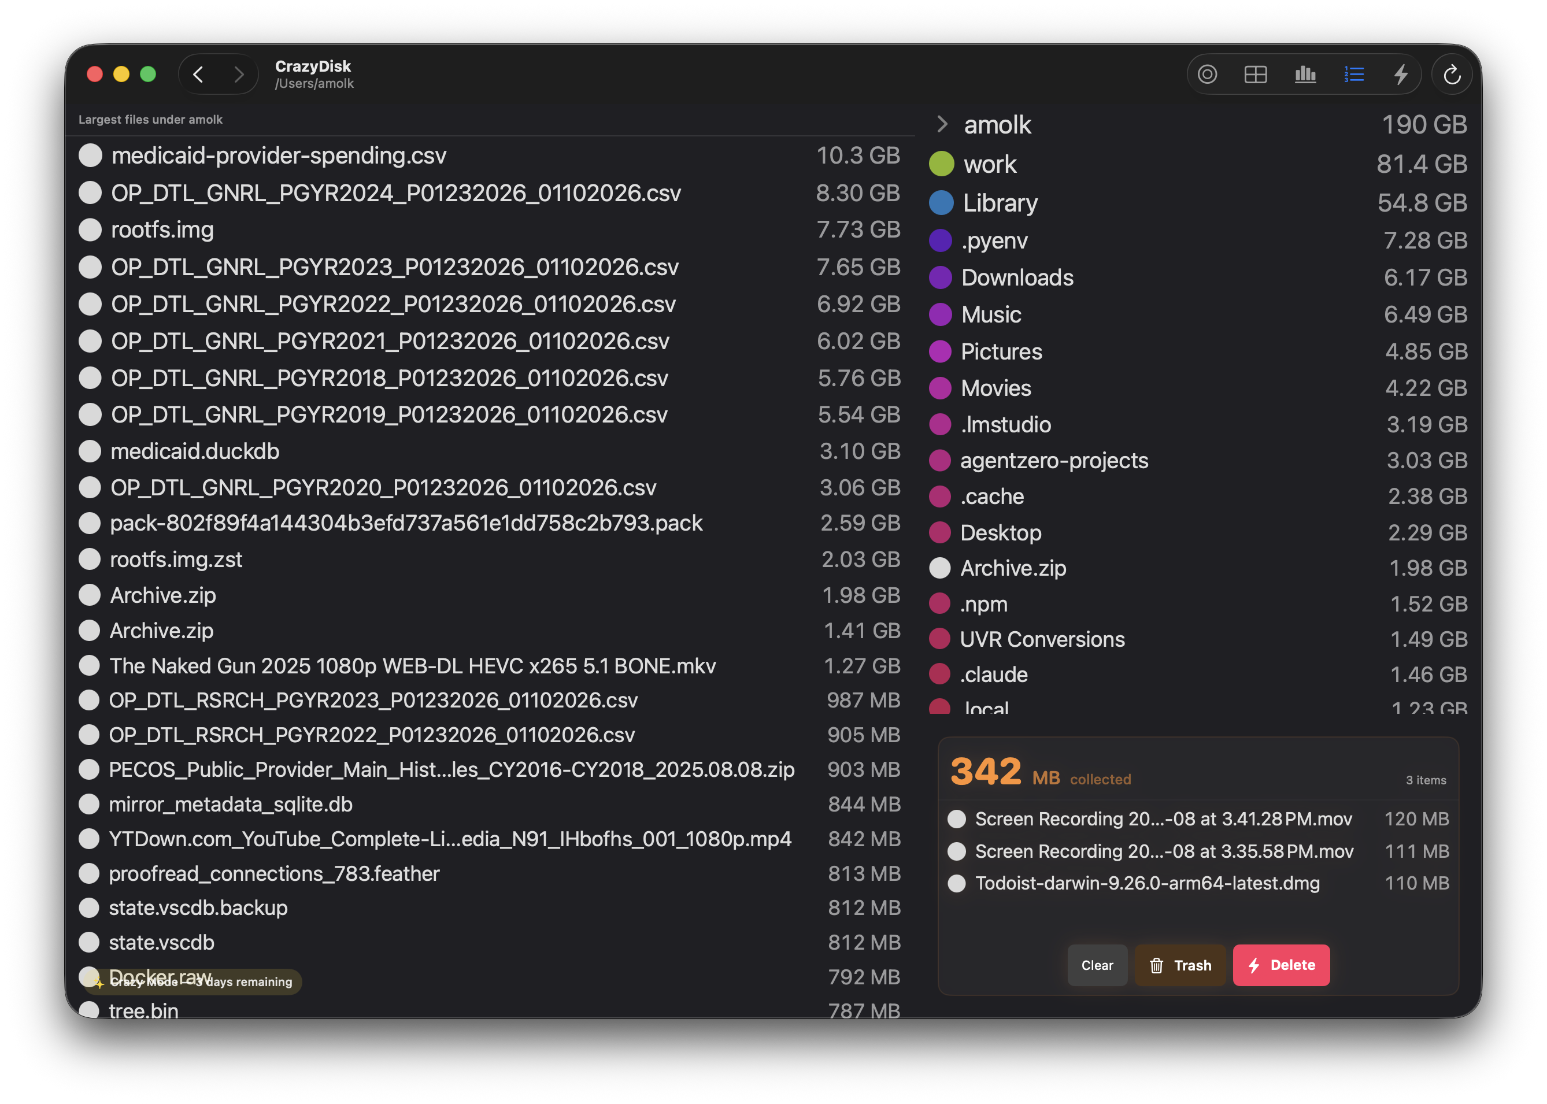Click the lightning icon inside Delete button
1547x1104 pixels.
click(x=1254, y=965)
